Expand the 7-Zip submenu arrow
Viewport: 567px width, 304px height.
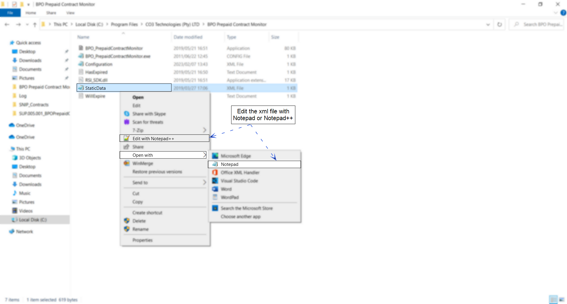(x=204, y=130)
